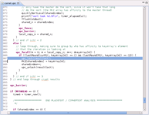This screenshot has height=115, width=149.
Task: Click underlined crypt word on line 894
Action: point(45,80)
